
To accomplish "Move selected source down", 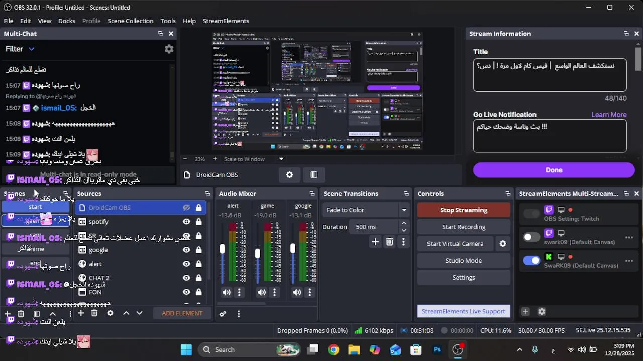I will click(139, 313).
